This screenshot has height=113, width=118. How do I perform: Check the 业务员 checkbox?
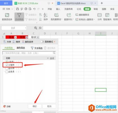coord(7,72)
